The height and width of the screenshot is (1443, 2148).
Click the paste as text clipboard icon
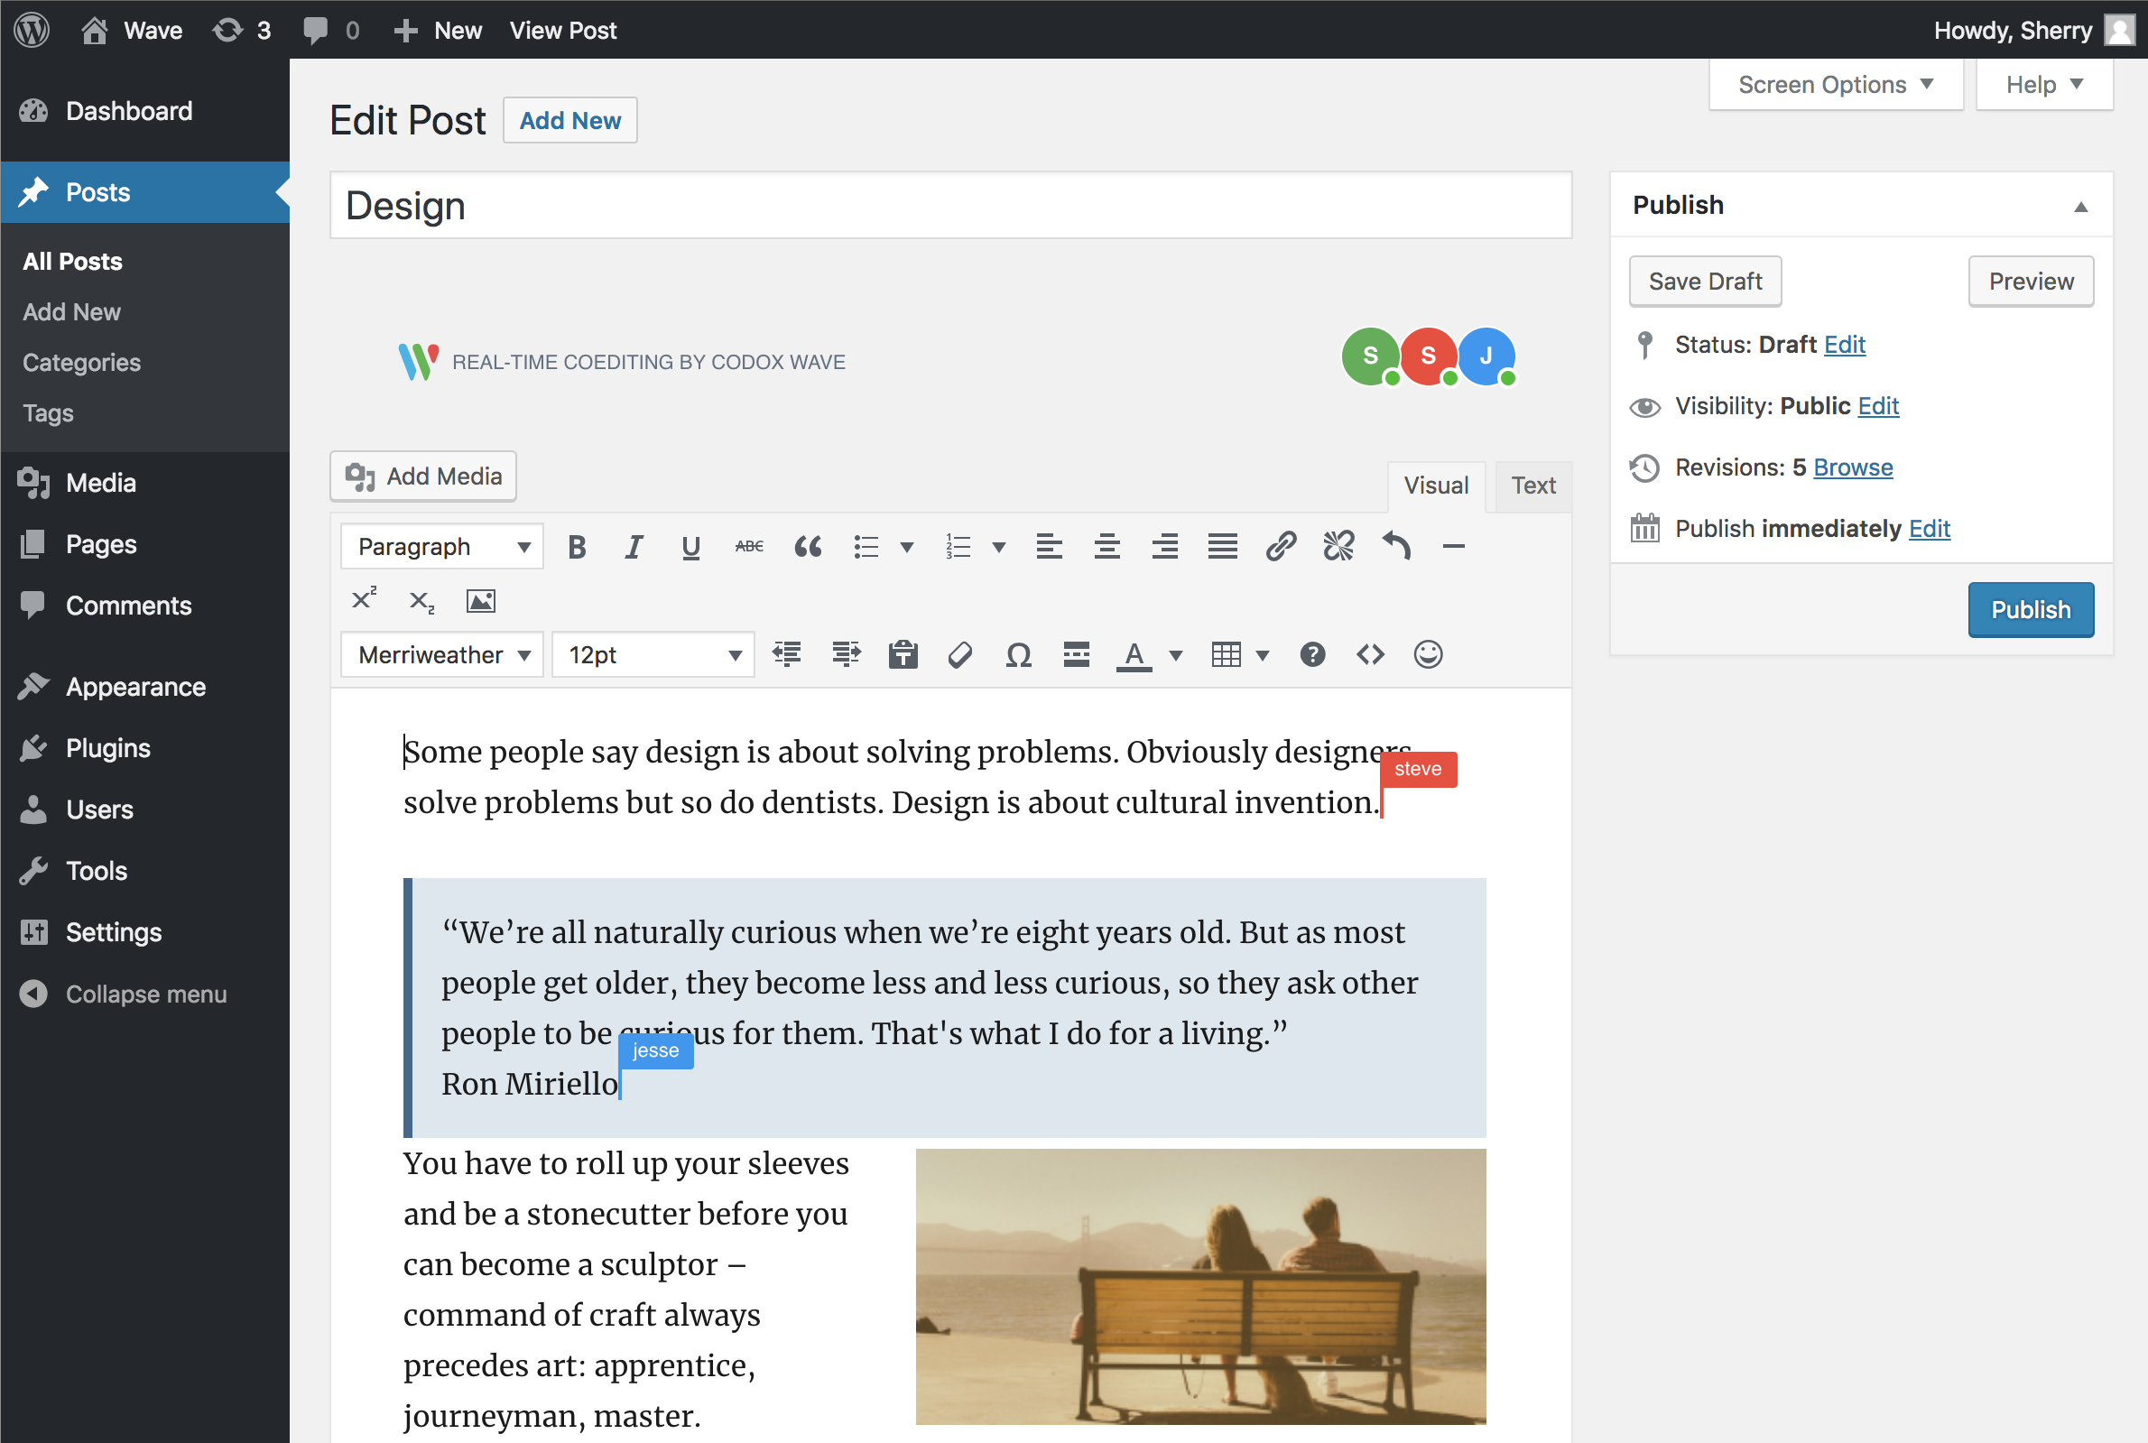tap(903, 654)
